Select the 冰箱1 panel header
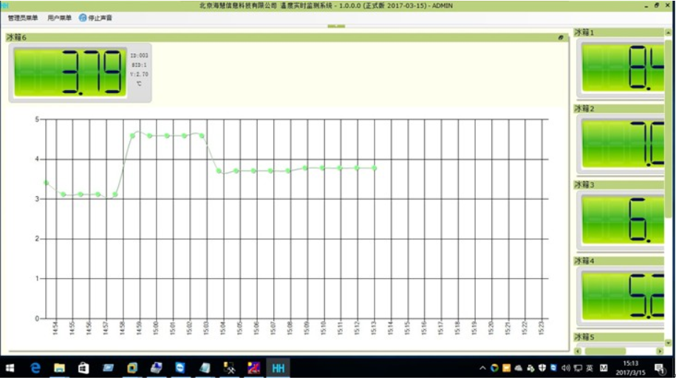This screenshot has width=676, height=380. pos(618,32)
